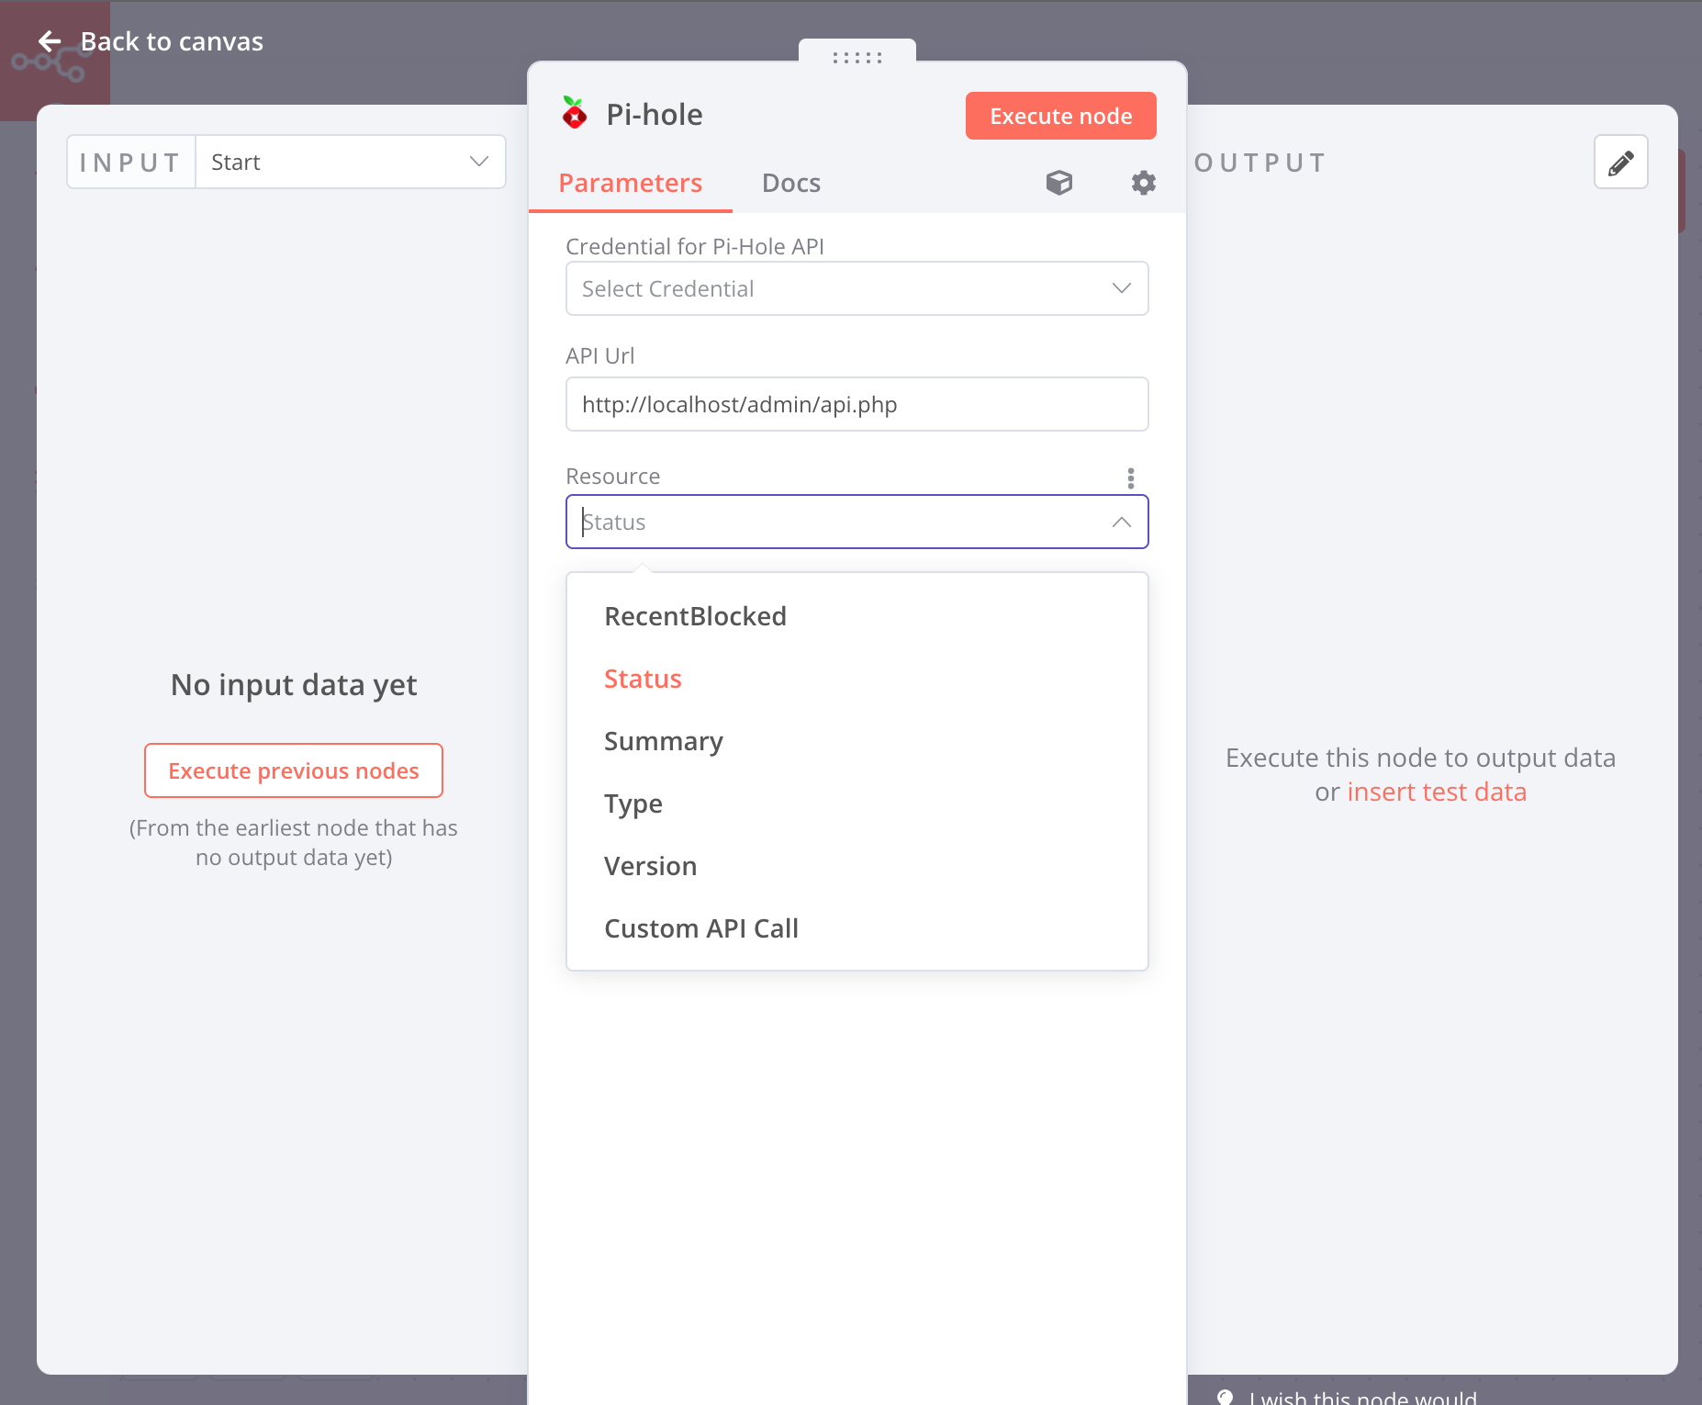Click the 'No input data yet' message
Image resolution: width=1702 pixels, height=1405 pixels.
pos(294,684)
